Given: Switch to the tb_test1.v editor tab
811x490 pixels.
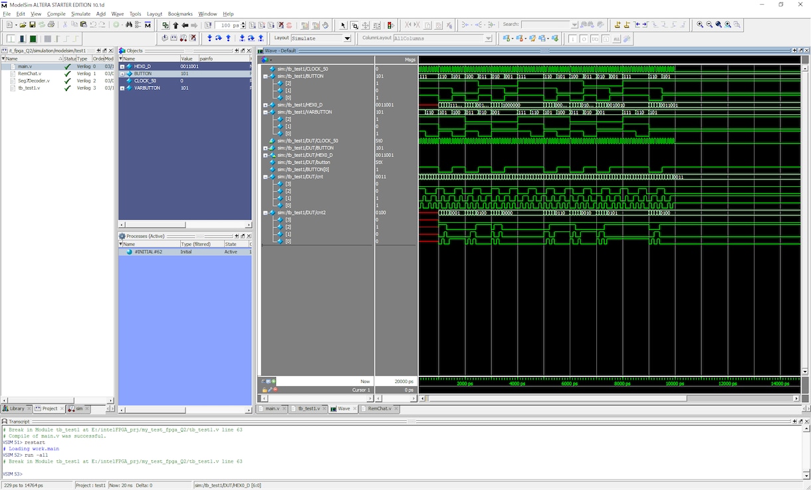Looking at the screenshot, I should [x=308, y=408].
